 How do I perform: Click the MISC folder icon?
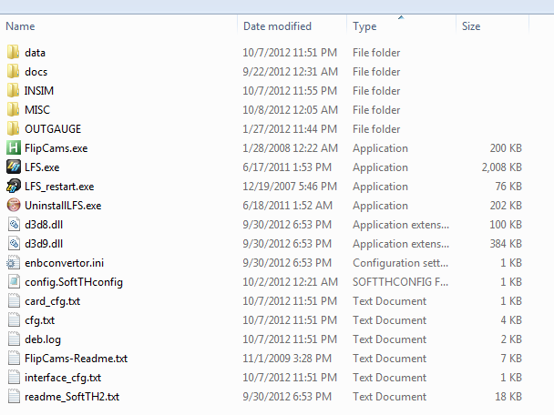pyautogui.click(x=14, y=110)
